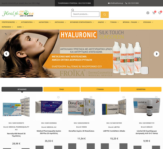Select the ΒΙΤΑΜΙΝΕΣ product tab
Screen dimensions: 163x149
22,89
